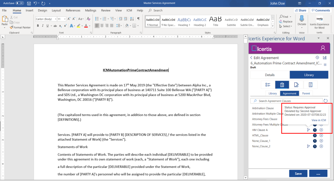Click the Save button in Icertis panel
The image size is (334, 181).
coord(298,174)
